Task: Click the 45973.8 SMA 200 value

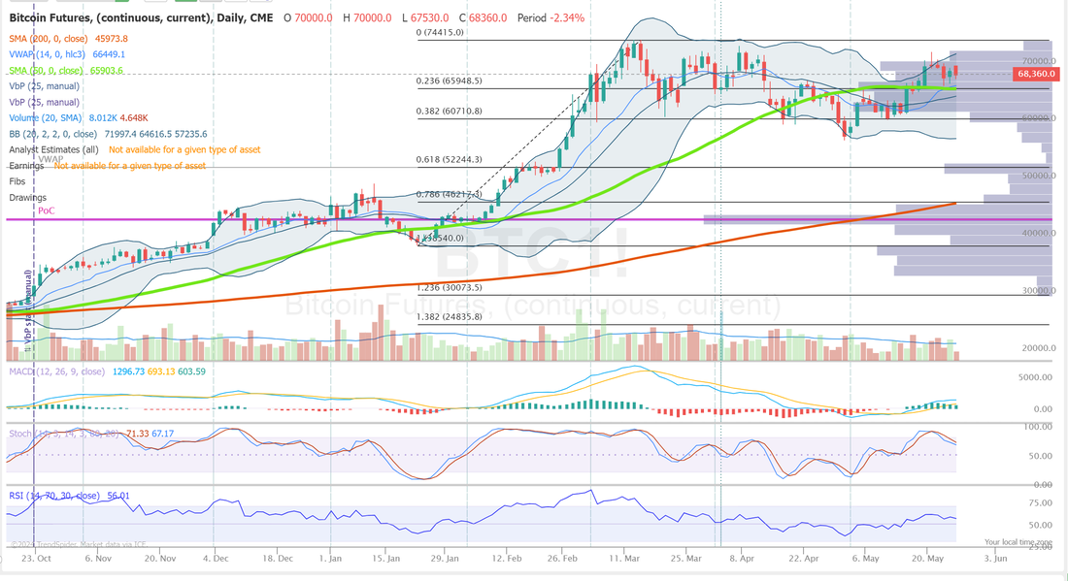Action: click(111, 39)
